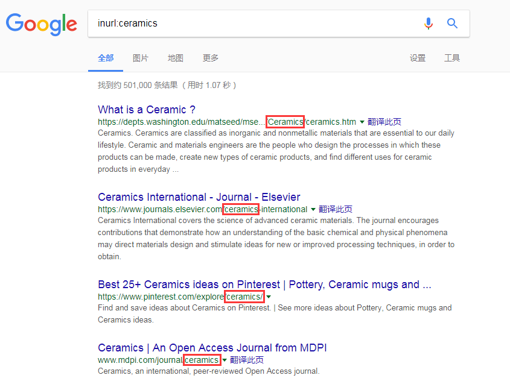Expand the mdpi.com result dropdown arrow

pos(225,360)
